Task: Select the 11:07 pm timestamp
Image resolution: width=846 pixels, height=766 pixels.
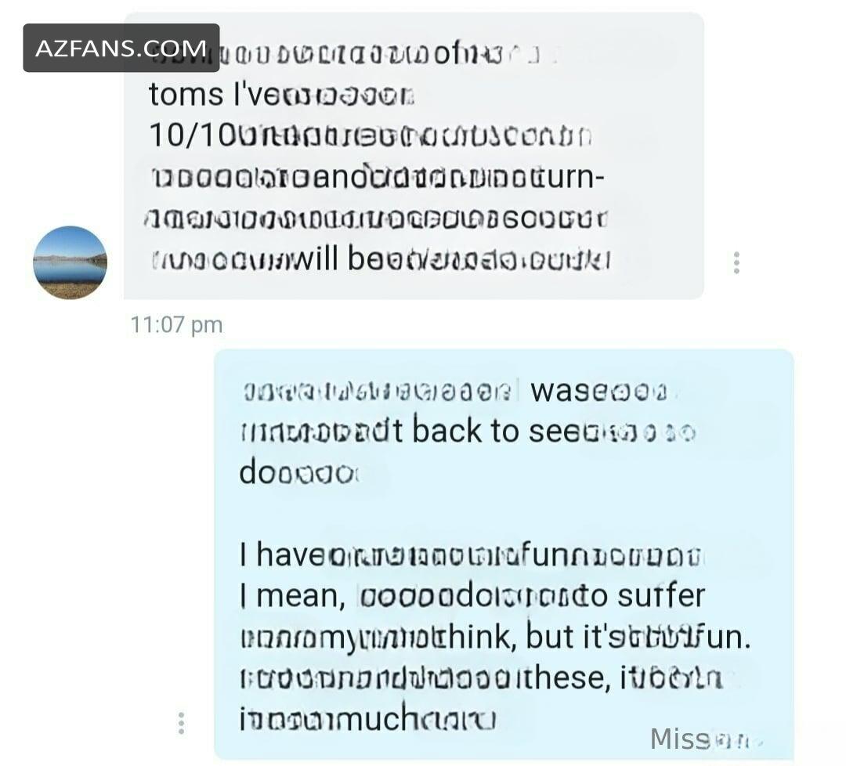Action: (176, 325)
